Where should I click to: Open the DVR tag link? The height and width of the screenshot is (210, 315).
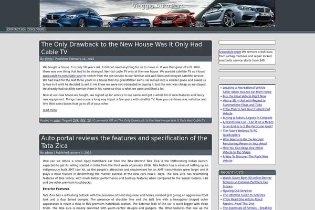[76, 121]
